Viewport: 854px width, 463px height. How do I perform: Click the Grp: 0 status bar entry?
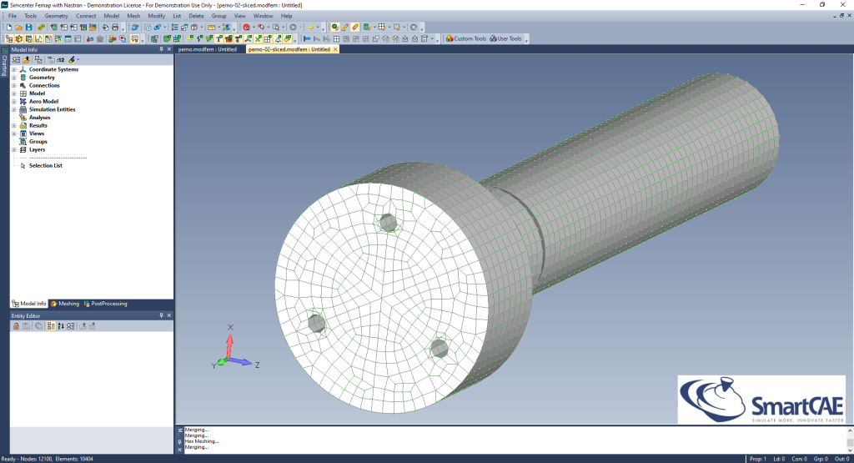point(821,459)
